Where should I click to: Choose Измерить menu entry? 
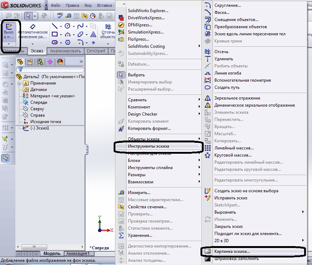coord(139,193)
